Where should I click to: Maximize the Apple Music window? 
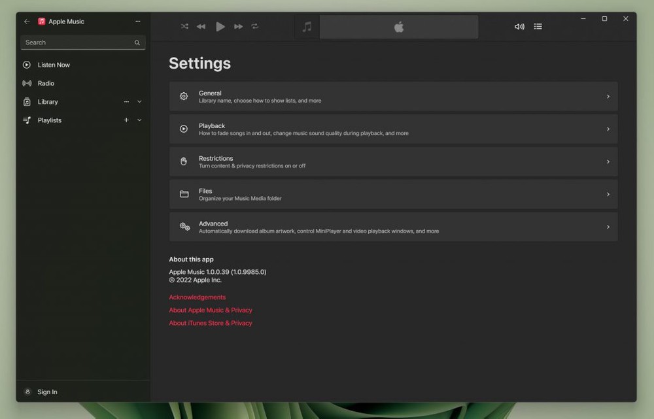click(604, 19)
